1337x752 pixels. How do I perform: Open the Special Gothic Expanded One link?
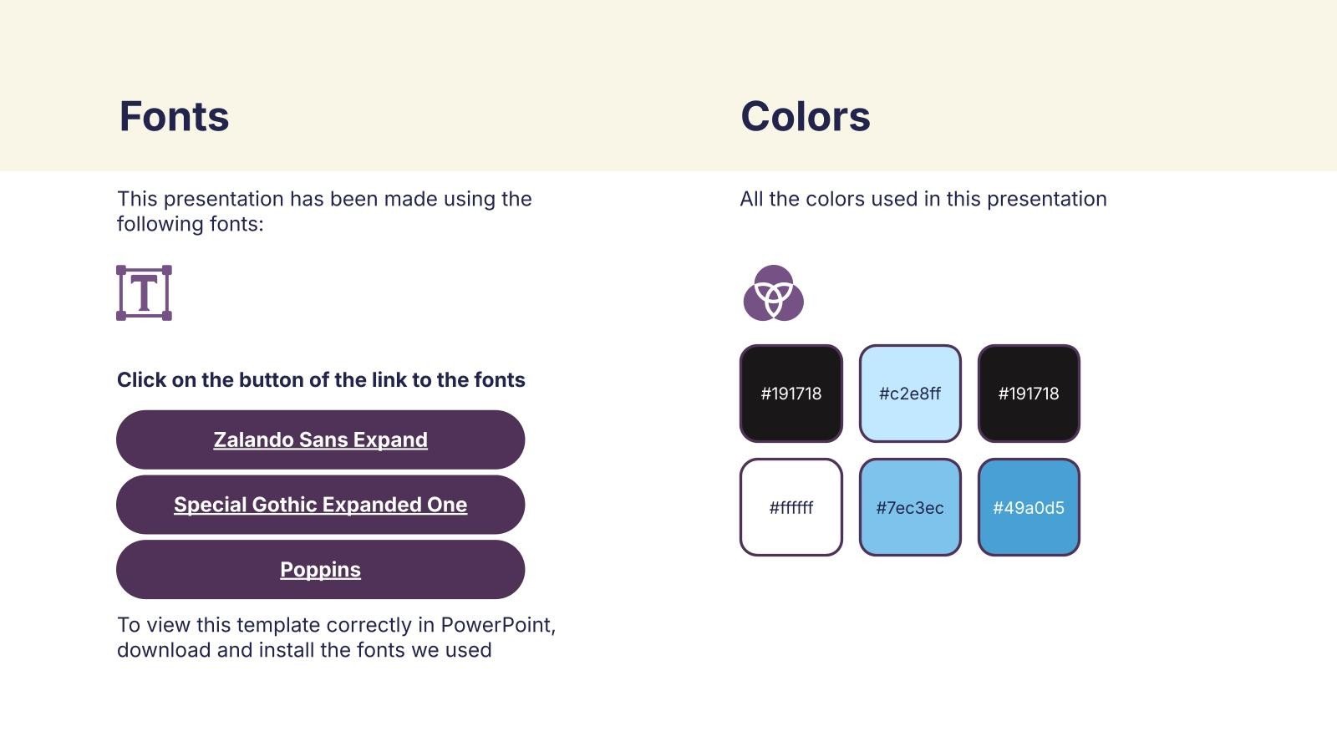coord(320,505)
